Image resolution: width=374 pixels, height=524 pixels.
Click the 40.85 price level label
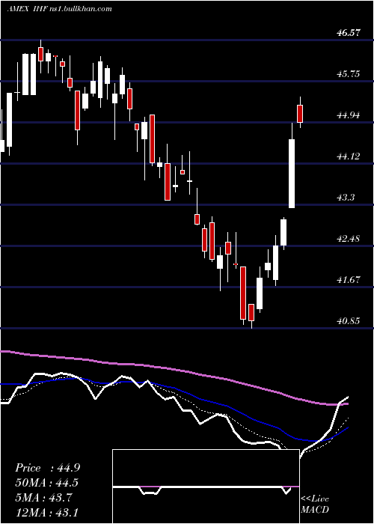point(349,321)
